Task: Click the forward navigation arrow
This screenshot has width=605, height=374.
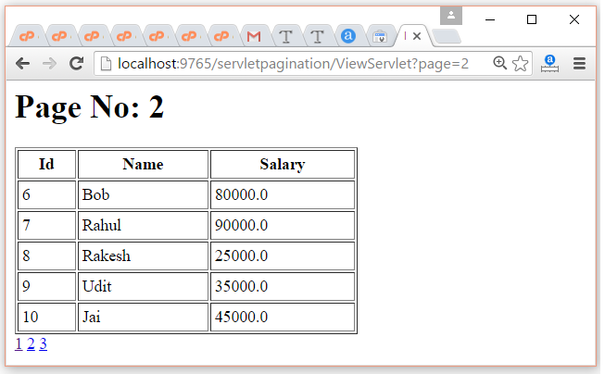Action: 50,64
